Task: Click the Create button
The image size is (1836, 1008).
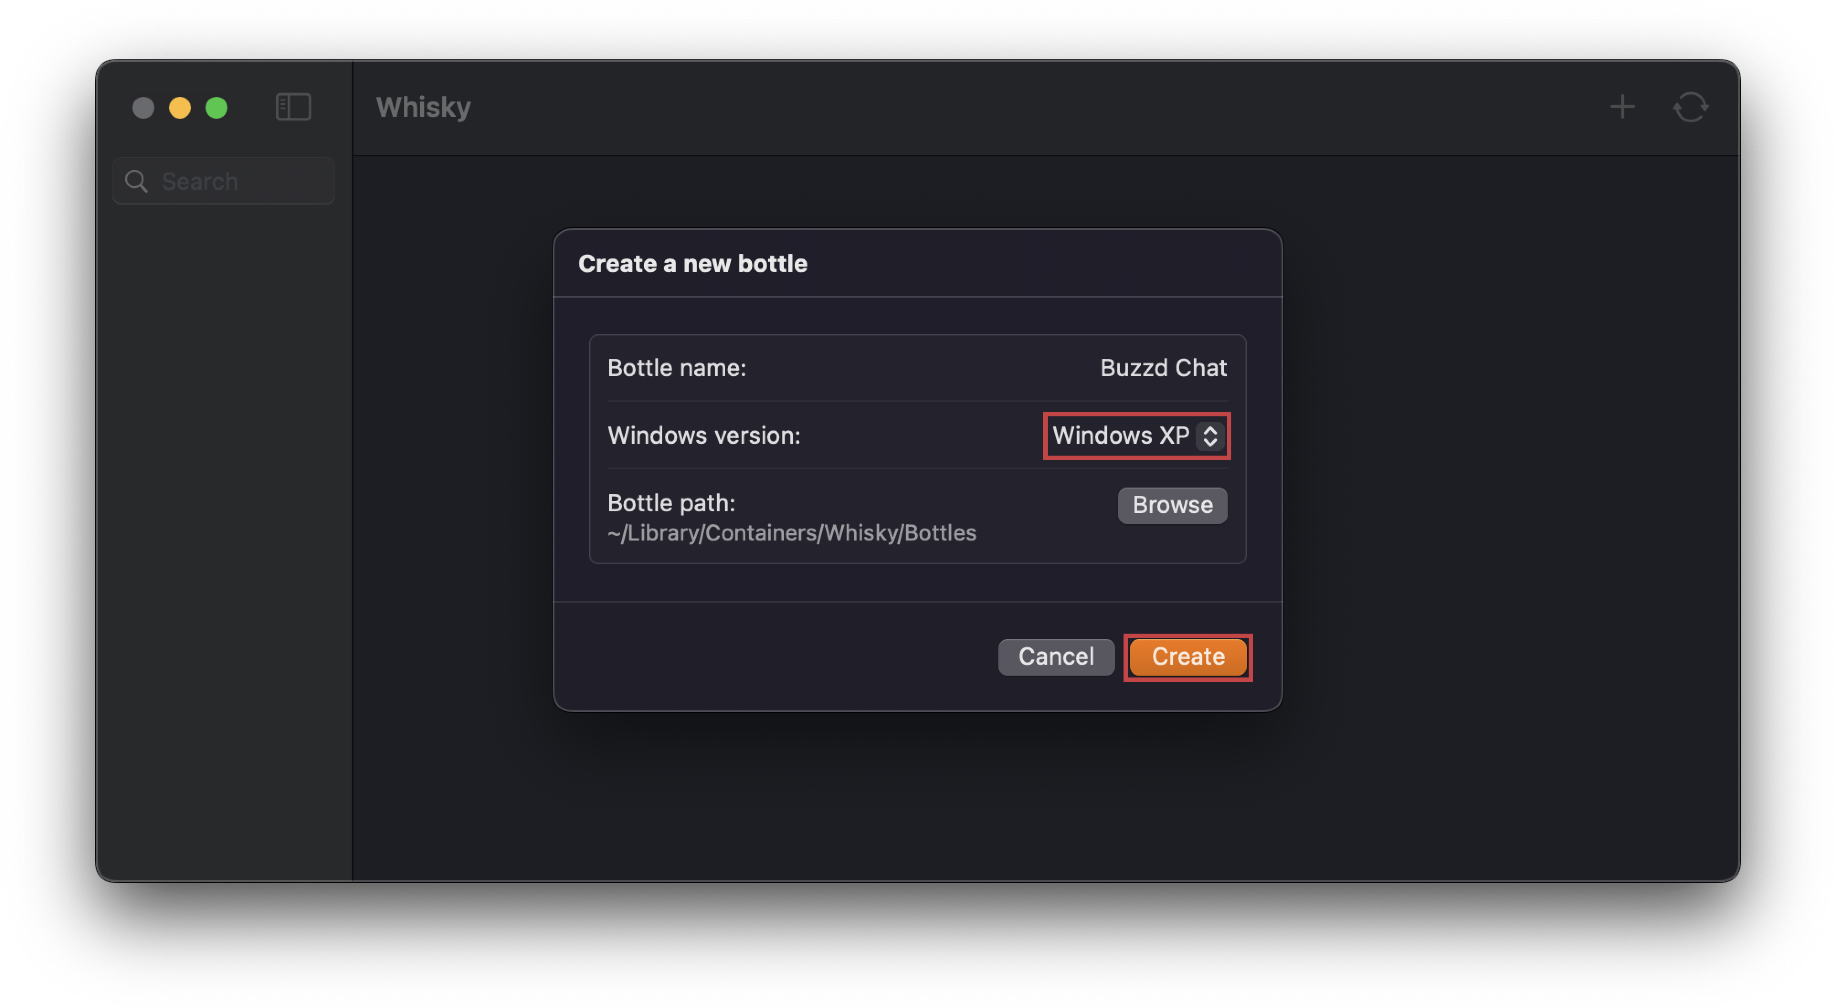Action: [x=1187, y=656]
